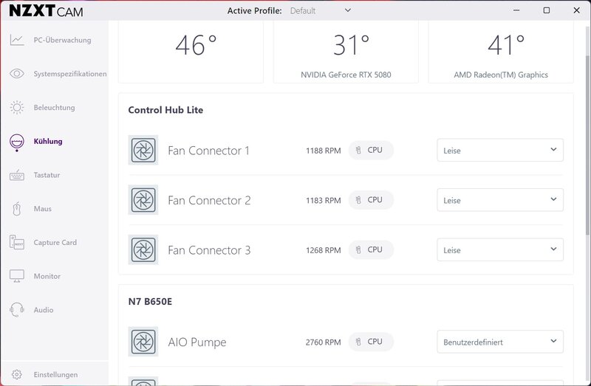This screenshot has width=591, height=386.
Task: Open the Monitor label in sidebar
Action: point(47,276)
